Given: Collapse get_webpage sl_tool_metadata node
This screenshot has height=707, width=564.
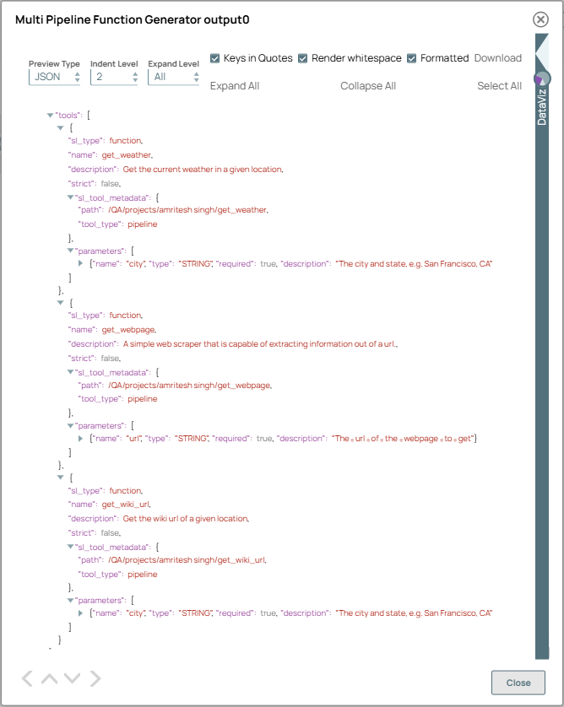Looking at the screenshot, I should pos(71,371).
